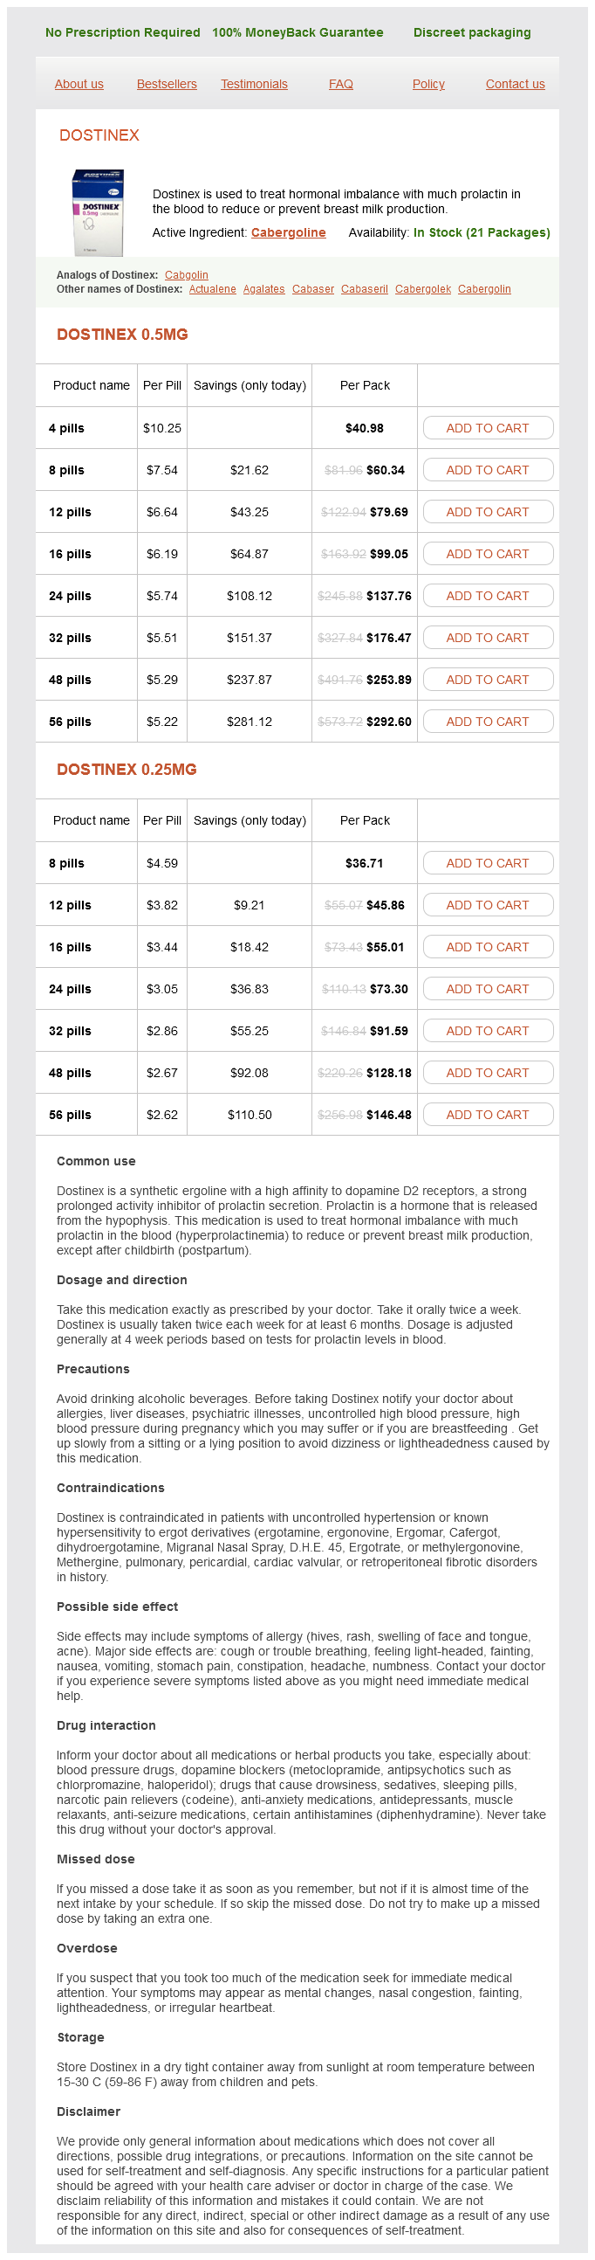Click the Cabergoline active ingredient link
This screenshot has width=595, height=2260.
(288, 232)
